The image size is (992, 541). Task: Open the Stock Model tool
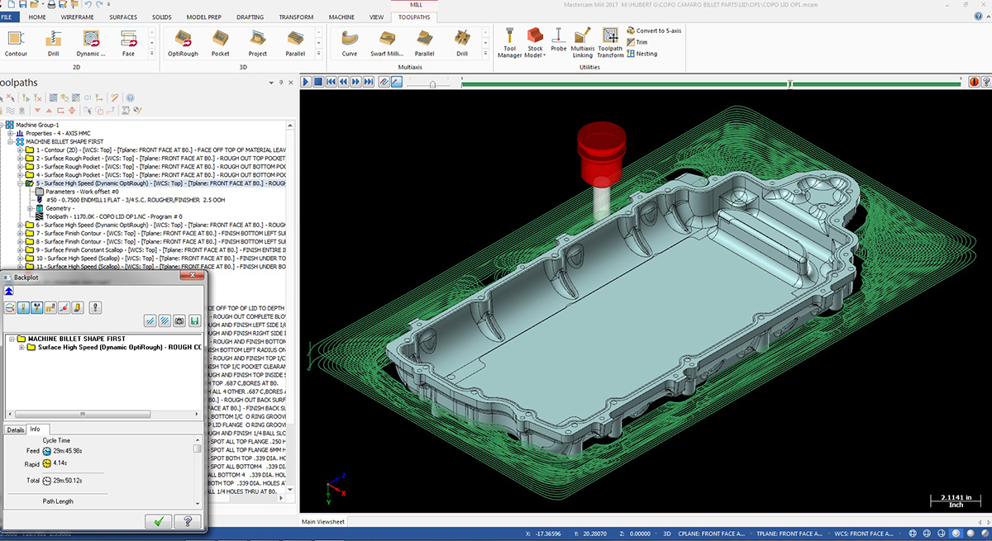point(536,44)
